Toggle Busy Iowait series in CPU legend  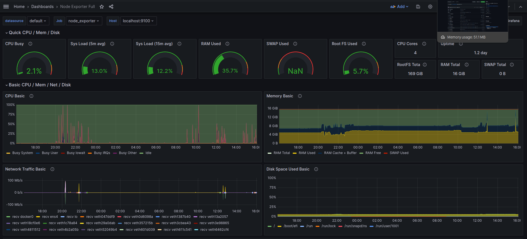coord(76,153)
